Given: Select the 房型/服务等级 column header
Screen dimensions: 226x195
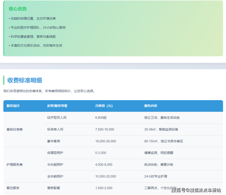Looking at the screenshot, I should [x=57, y=106].
